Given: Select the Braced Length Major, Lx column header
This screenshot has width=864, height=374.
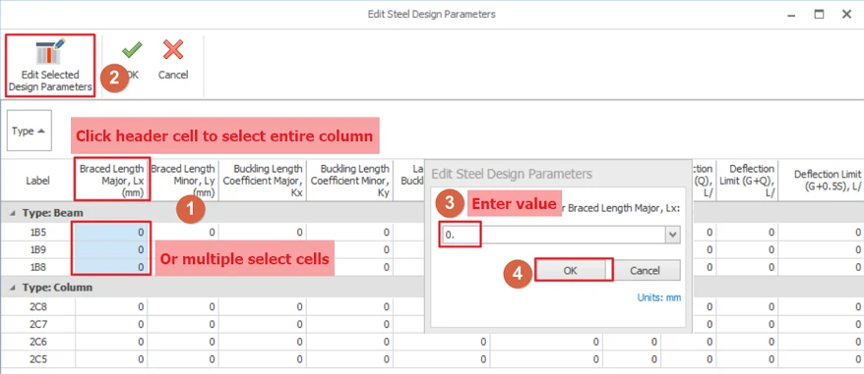Looking at the screenshot, I should [112, 181].
